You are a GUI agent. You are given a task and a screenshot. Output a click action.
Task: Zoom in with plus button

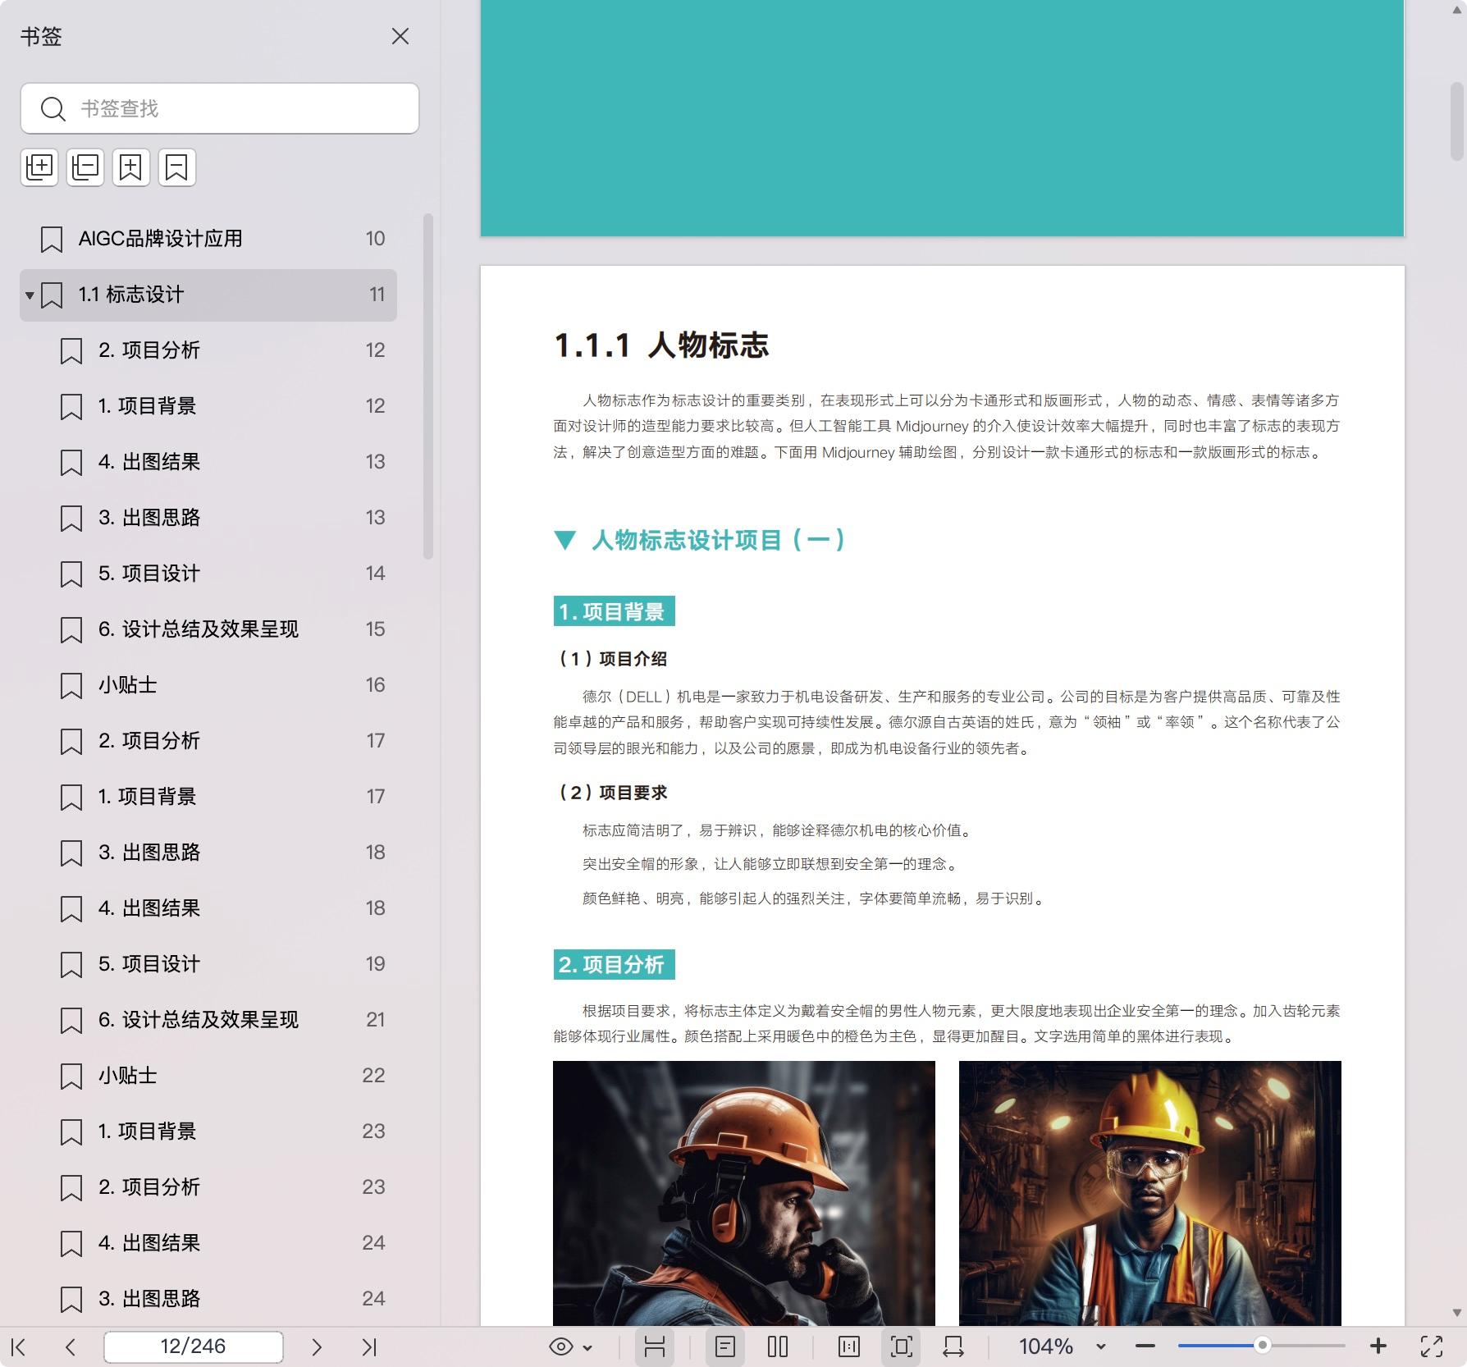tap(1378, 1346)
